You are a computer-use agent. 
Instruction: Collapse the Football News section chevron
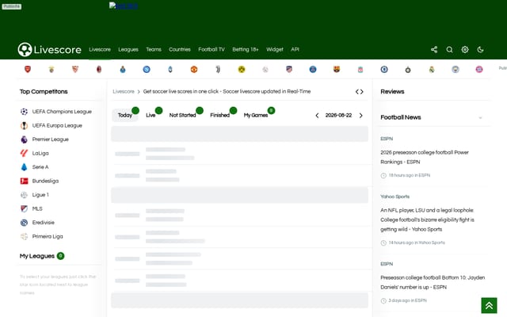480,118
